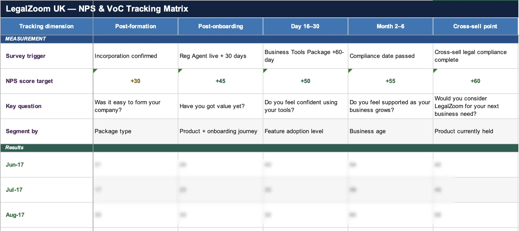Select the Survey trigger row label
This screenshot has width=519, height=231.
[26, 56]
